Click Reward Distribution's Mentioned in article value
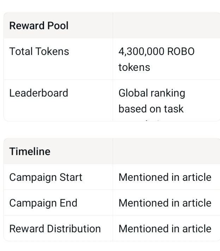 pyautogui.click(x=165, y=228)
